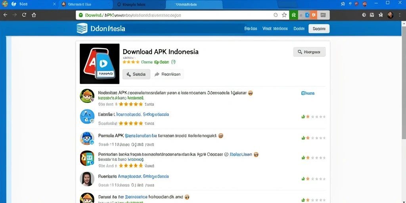
Task: Click the green extension icon beside address bar
Action: pos(293,15)
